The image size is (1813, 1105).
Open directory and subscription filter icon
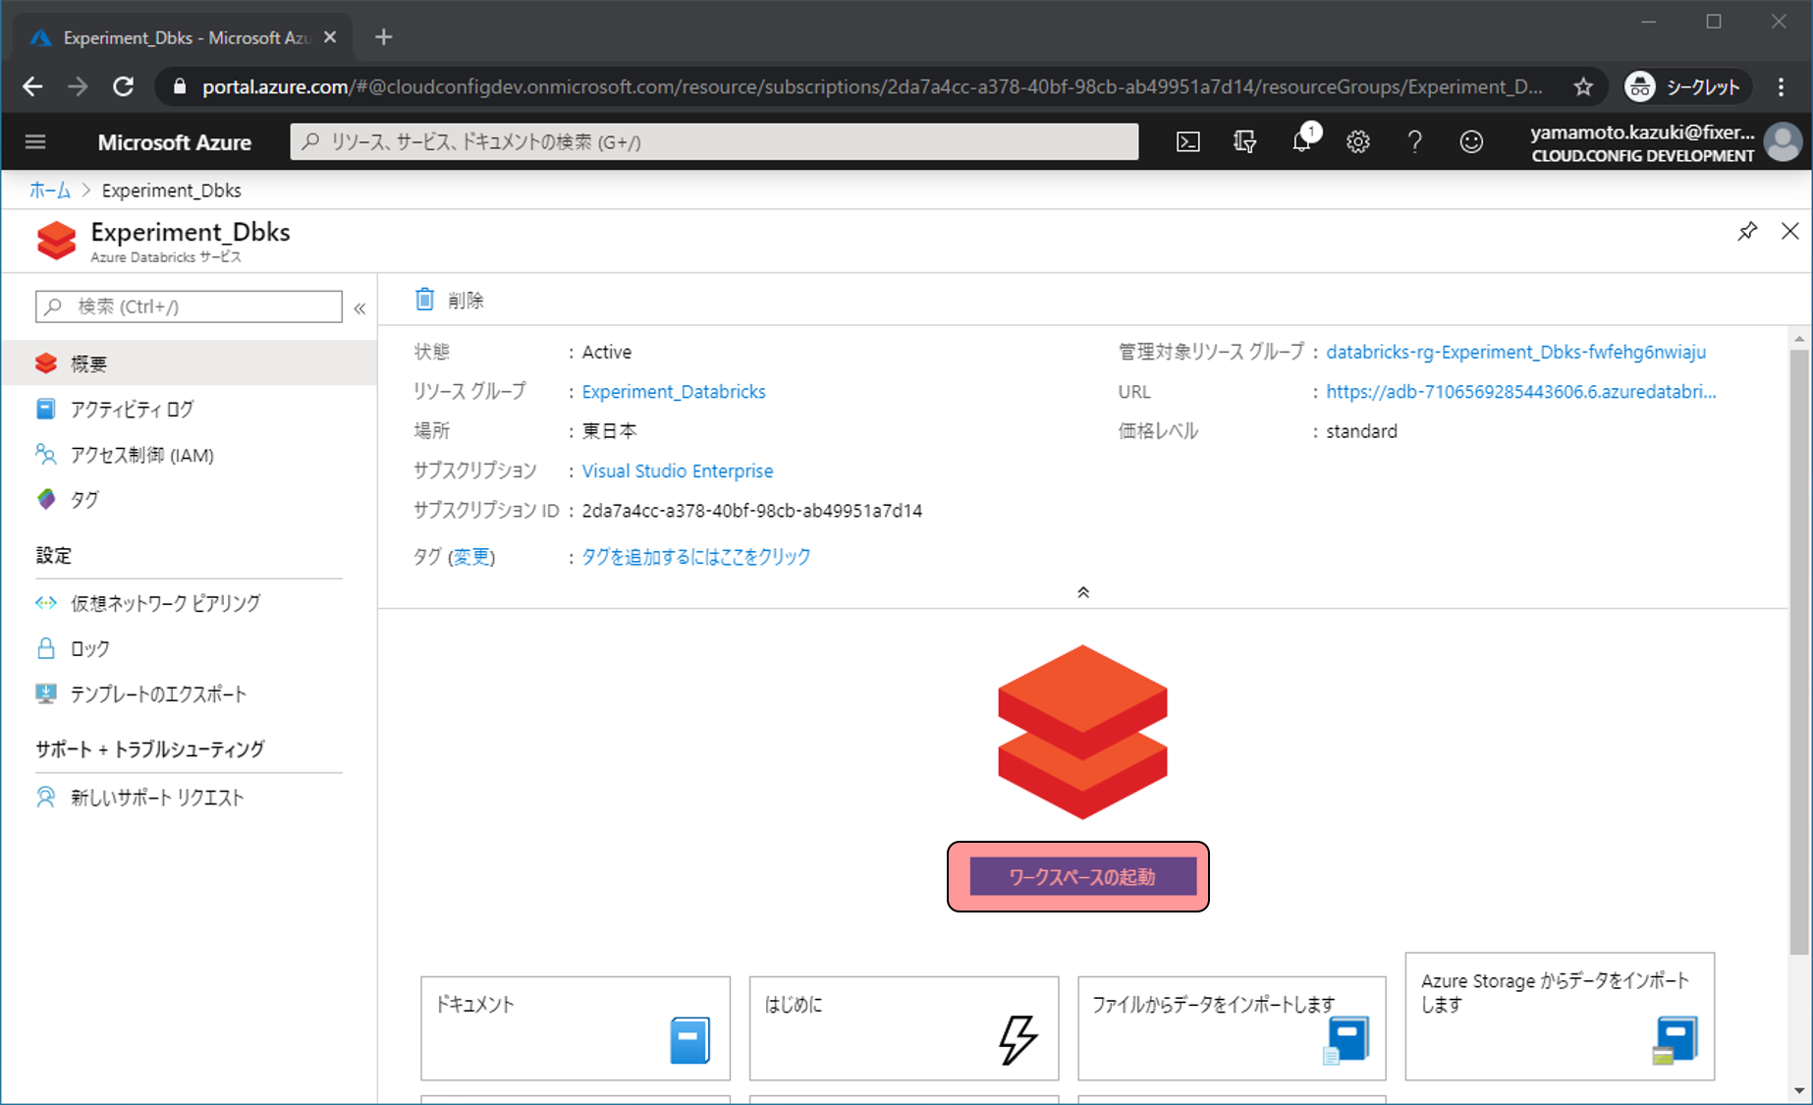point(1244,142)
